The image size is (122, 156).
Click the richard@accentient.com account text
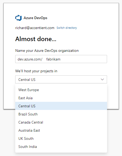coord(35,28)
